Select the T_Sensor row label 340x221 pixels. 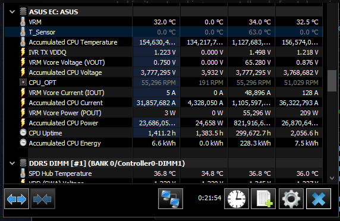pos(42,32)
